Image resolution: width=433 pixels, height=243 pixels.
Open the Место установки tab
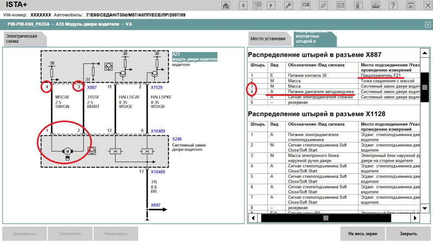tap(267, 39)
